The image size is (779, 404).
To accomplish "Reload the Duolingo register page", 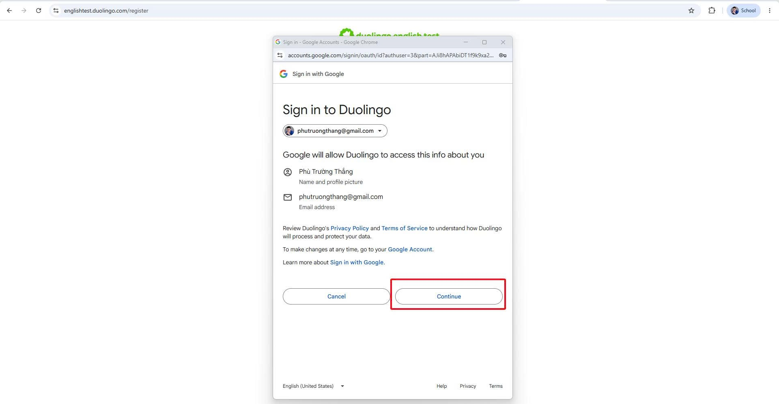I will click(x=39, y=11).
